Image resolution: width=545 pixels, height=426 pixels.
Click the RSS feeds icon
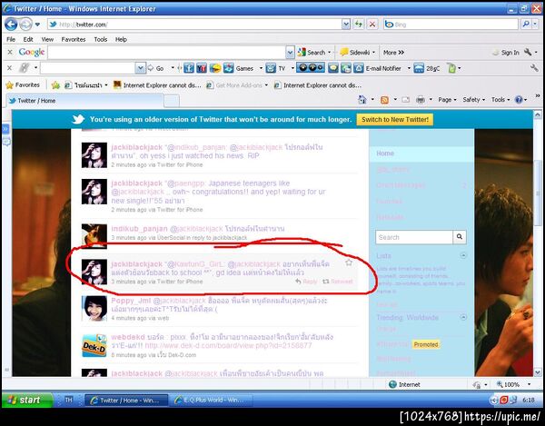tap(384, 100)
